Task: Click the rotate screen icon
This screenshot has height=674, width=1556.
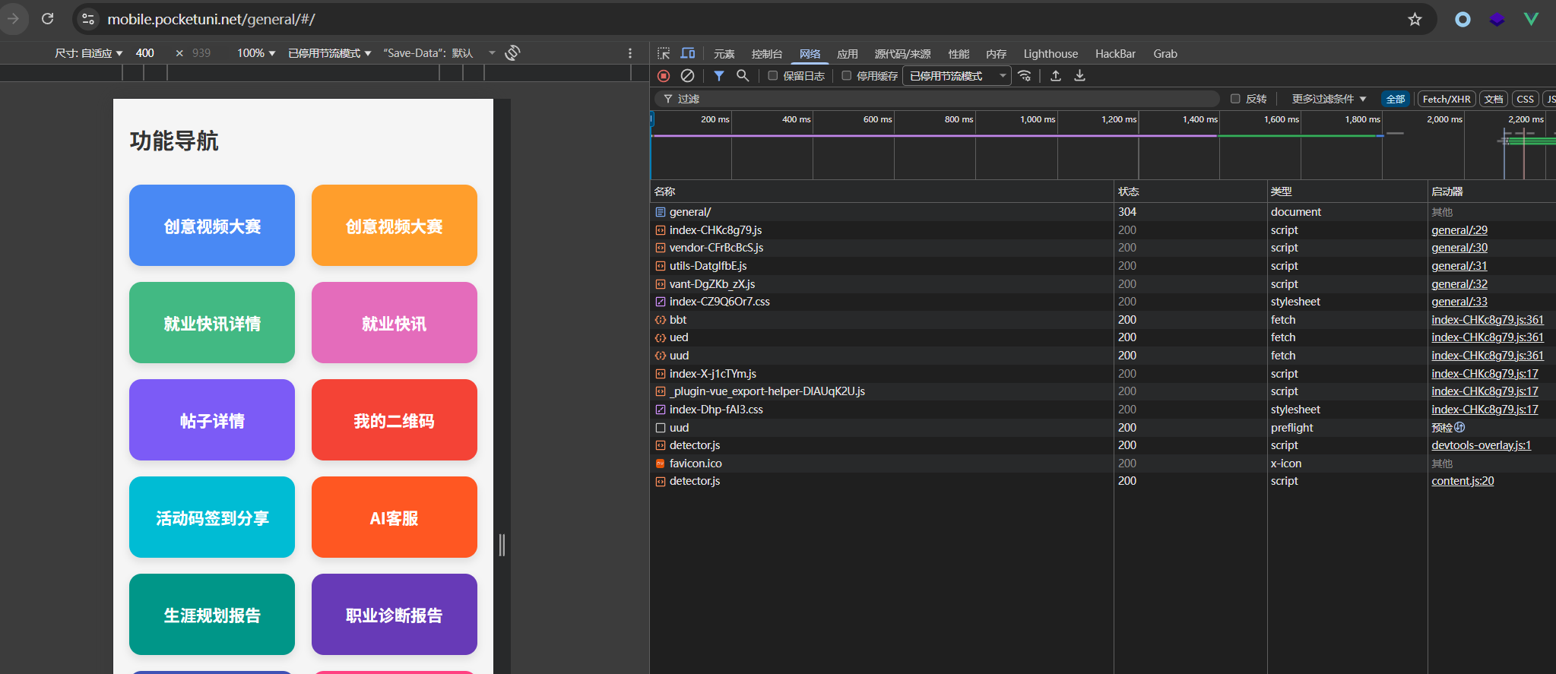Action: [512, 53]
